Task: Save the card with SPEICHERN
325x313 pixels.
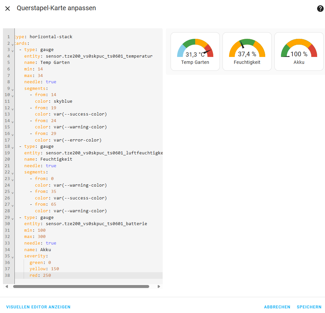Action: click(x=309, y=307)
